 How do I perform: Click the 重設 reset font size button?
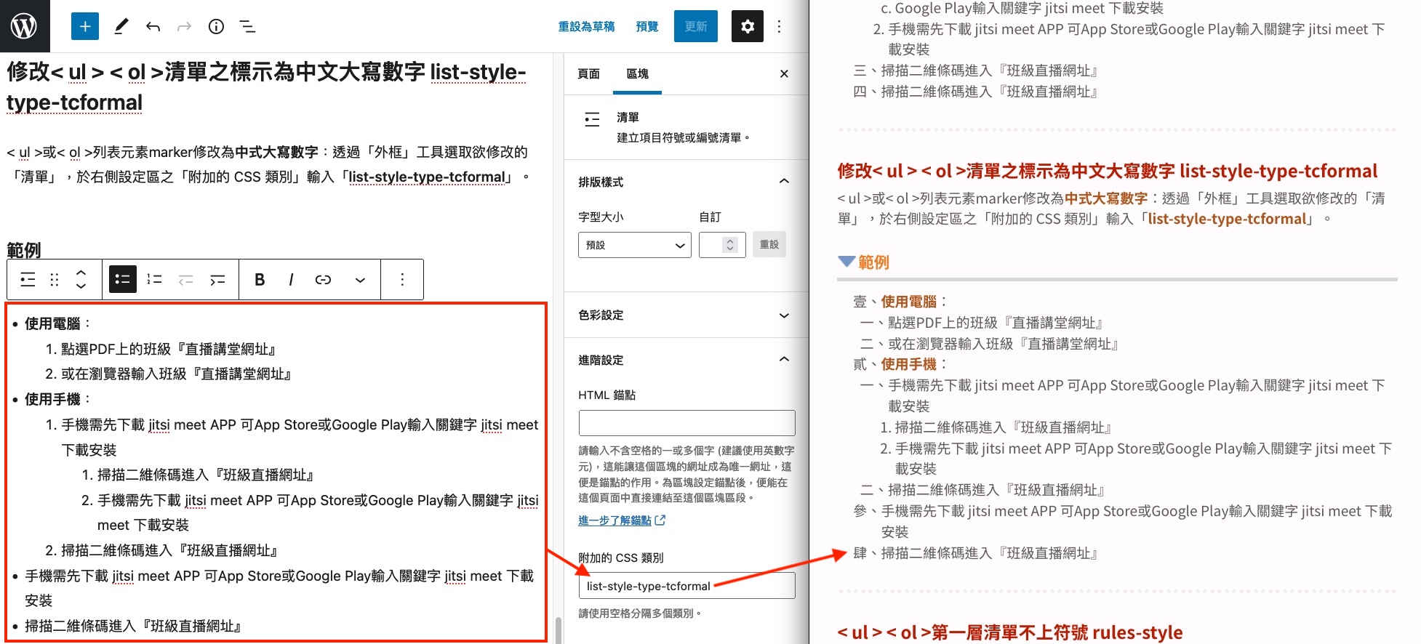[x=769, y=245]
